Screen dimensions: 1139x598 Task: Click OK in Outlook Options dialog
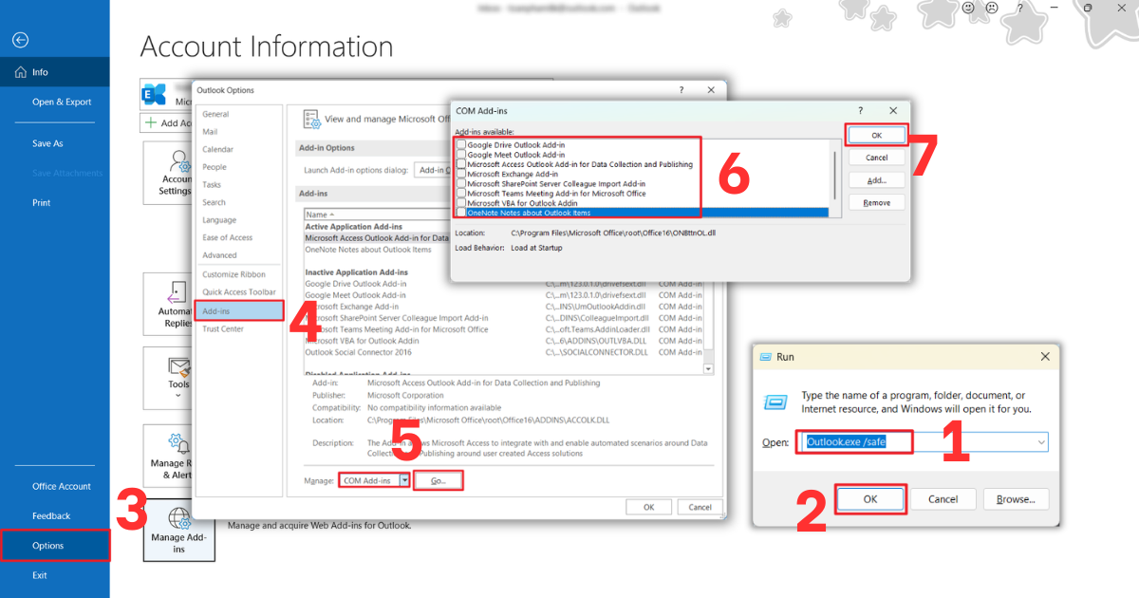click(648, 507)
